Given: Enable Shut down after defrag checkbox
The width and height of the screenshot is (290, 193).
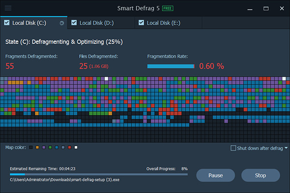Looking at the screenshot, I should 233,148.
